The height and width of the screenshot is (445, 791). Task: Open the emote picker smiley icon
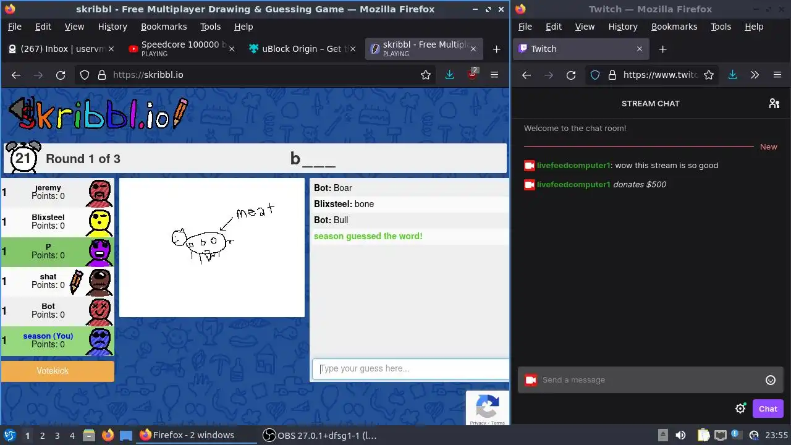pos(771,380)
